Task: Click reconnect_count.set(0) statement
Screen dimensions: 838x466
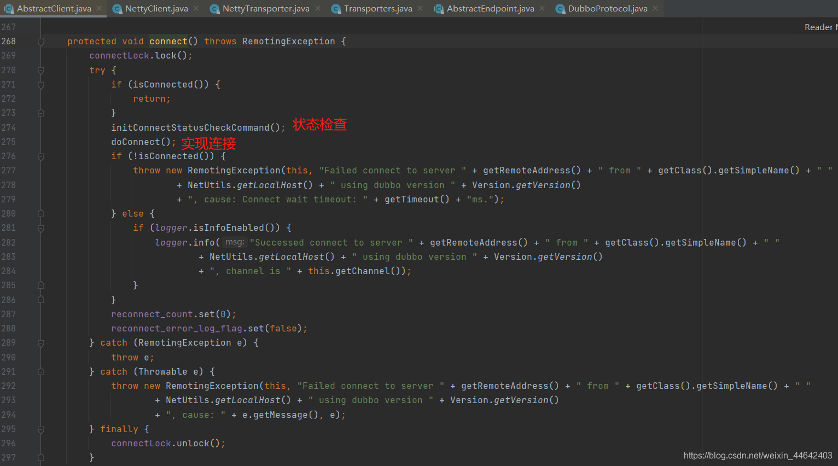Action: pos(173,314)
